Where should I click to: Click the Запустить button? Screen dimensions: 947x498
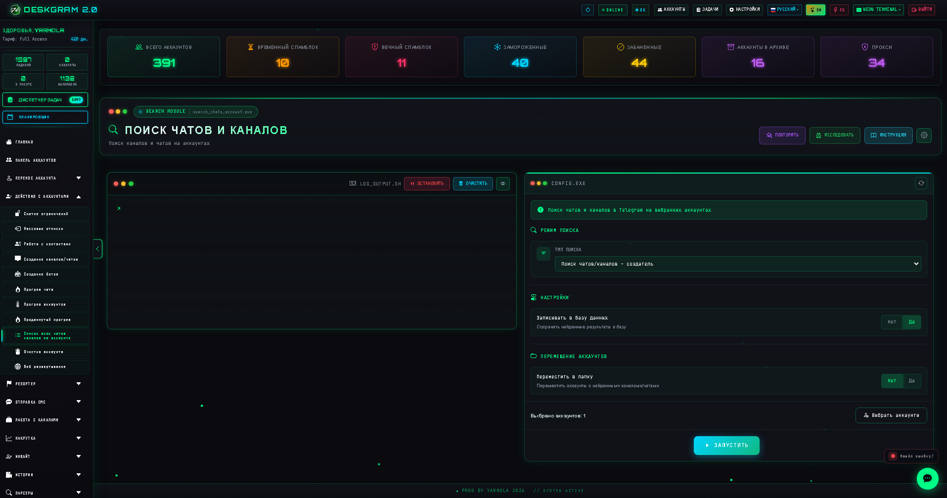(726, 445)
